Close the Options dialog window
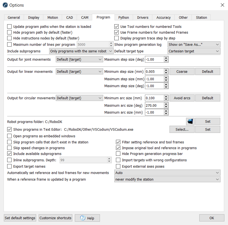Image resolution: width=228 pixels, height=225 pixels. (x=222, y=5)
